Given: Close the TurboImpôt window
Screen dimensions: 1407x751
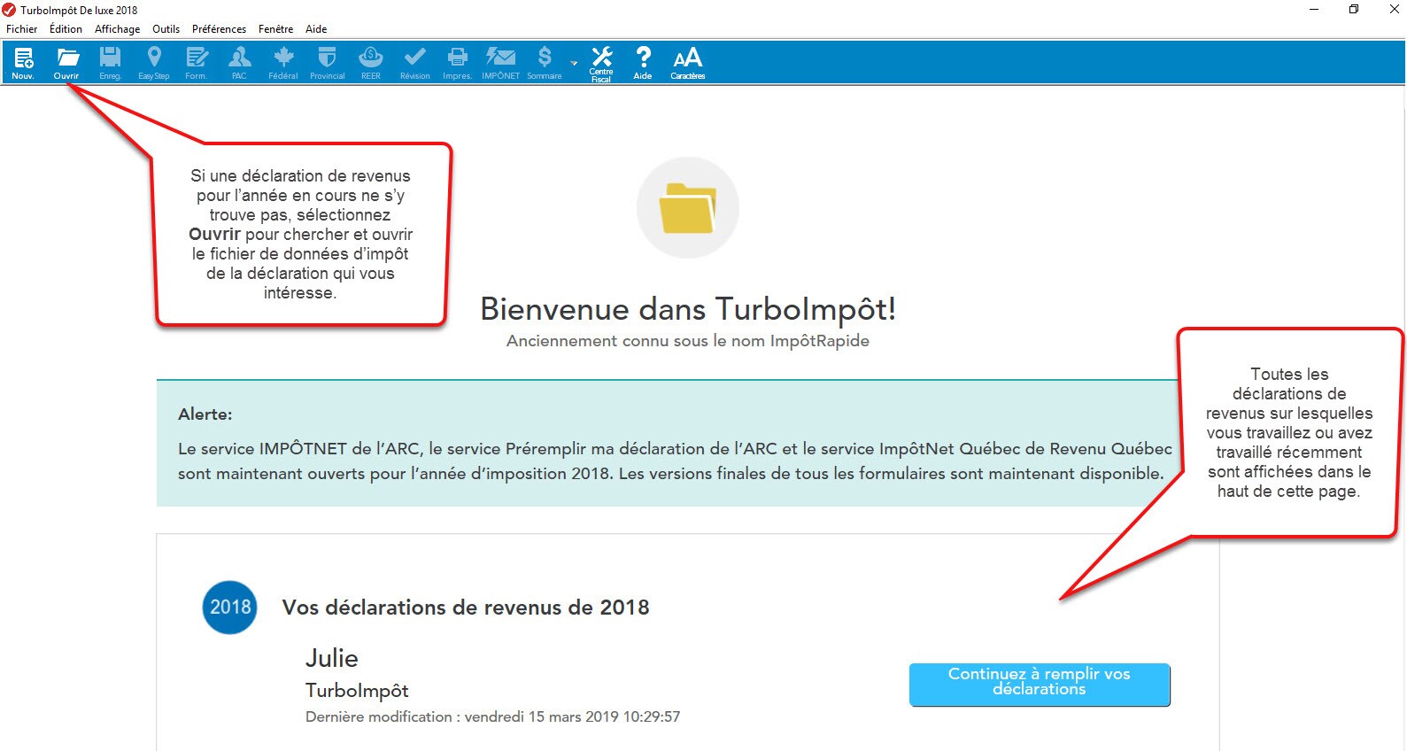Looking at the screenshot, I should [1394, 10].
